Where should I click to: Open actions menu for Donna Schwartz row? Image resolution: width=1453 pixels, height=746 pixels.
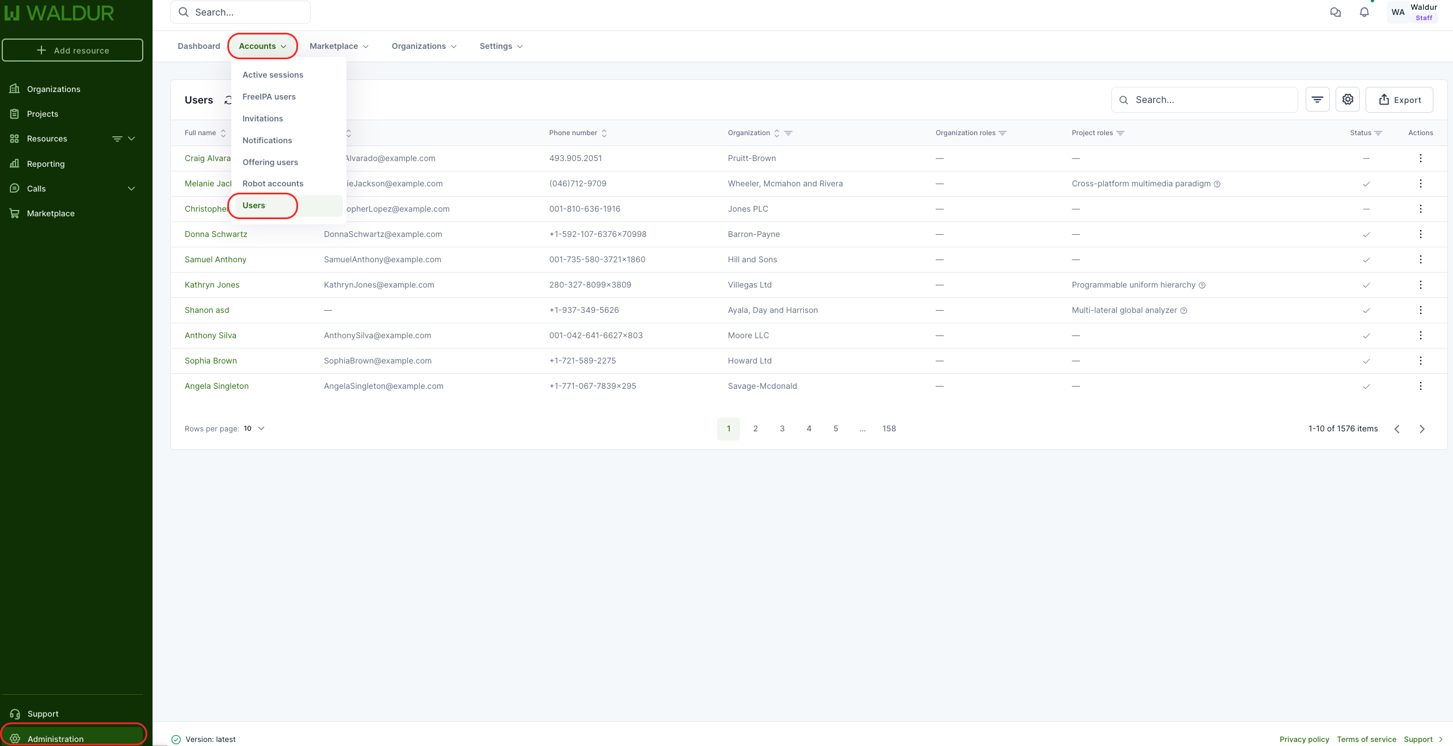tap(1420, 234)
